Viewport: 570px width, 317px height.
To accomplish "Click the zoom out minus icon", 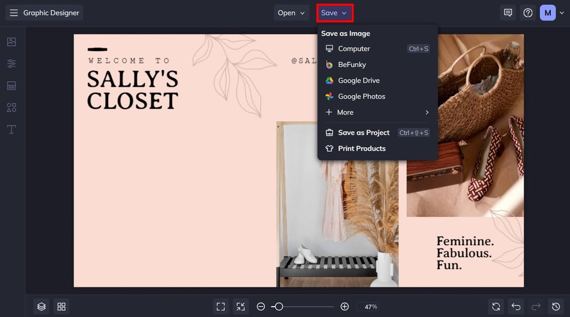I will point(261,307).
